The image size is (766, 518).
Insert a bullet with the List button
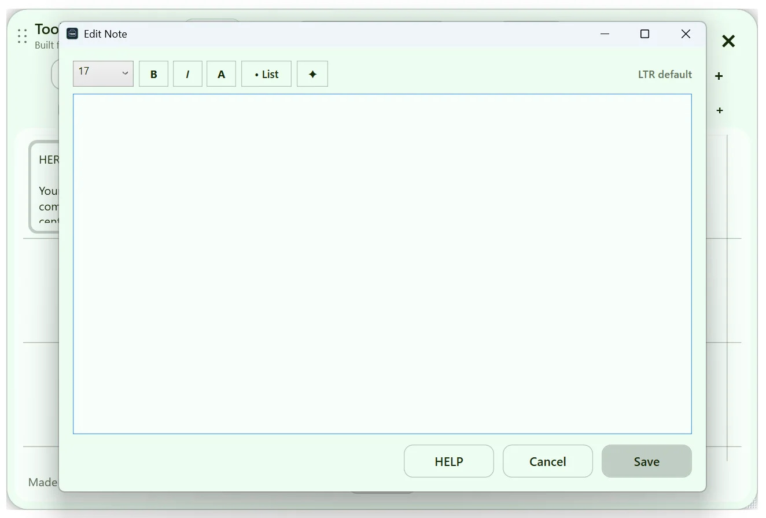tap(266, 74)
